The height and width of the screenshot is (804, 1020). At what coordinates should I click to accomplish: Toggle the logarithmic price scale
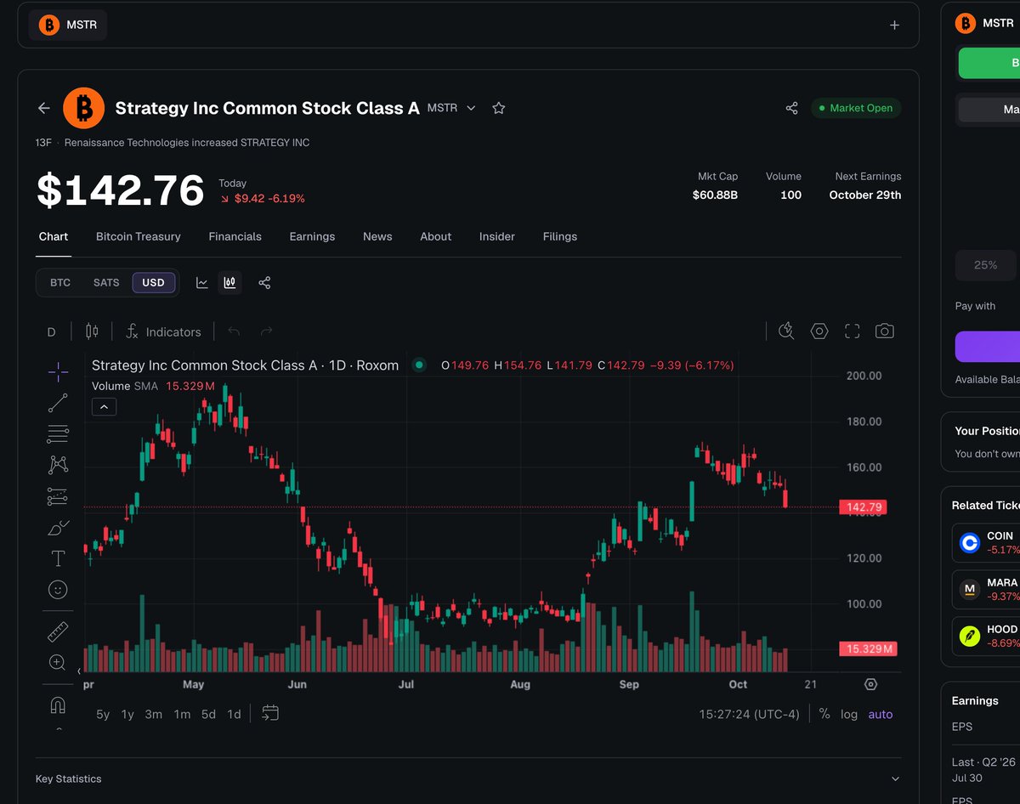click(849, 714)
